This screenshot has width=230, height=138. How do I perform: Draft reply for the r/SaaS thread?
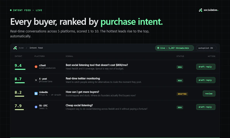click(x=206, y=67)
